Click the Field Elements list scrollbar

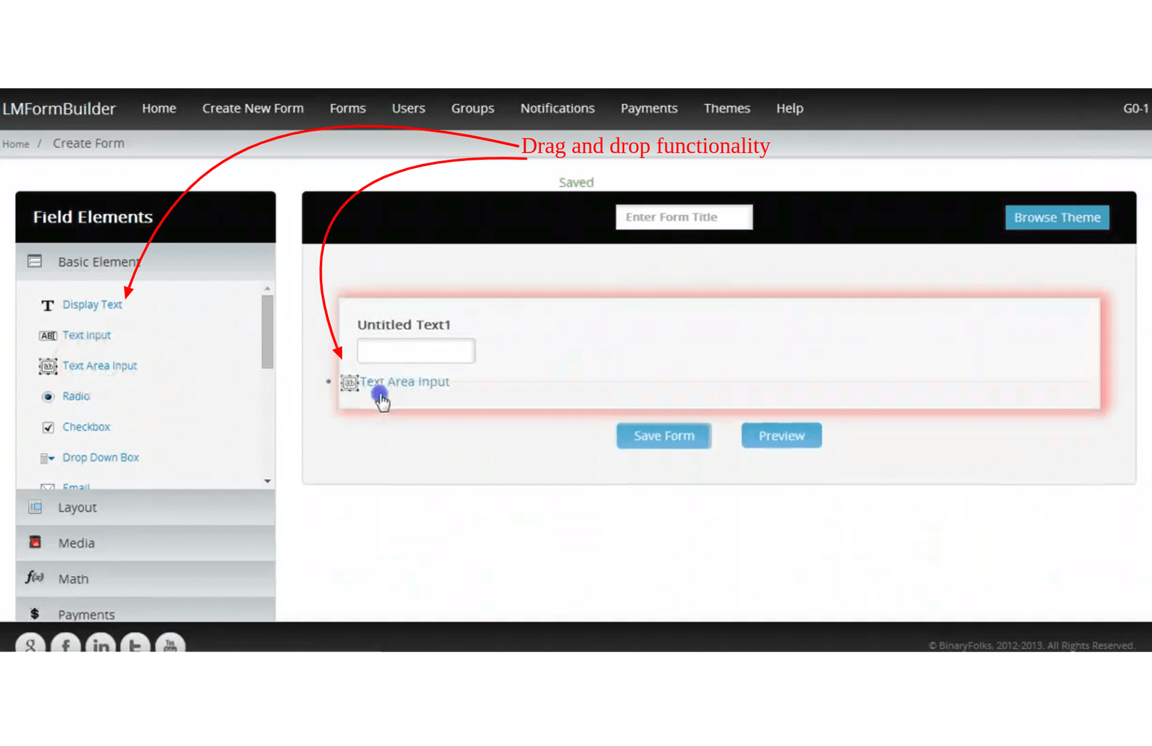(267, 332)
